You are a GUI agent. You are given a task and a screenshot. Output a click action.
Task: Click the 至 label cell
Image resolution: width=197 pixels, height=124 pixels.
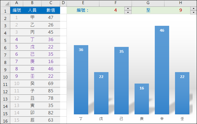pos(148,10)
